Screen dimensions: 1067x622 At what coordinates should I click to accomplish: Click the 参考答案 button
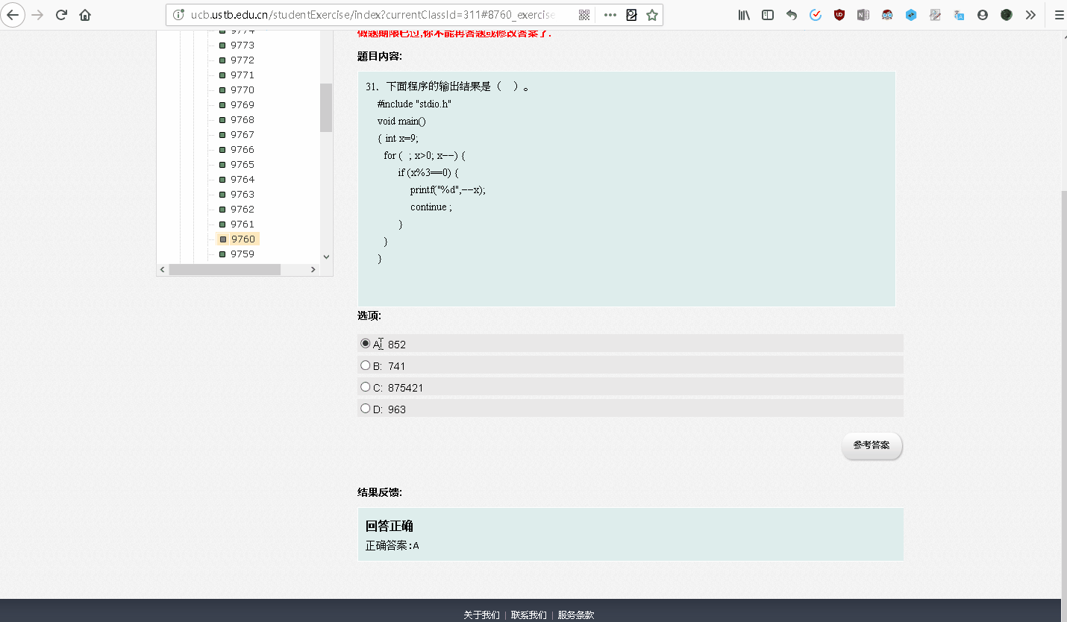tap(872, 445)
